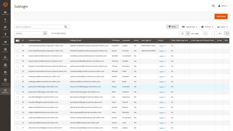Toggle the select-all header checkbox

point(17,40)
